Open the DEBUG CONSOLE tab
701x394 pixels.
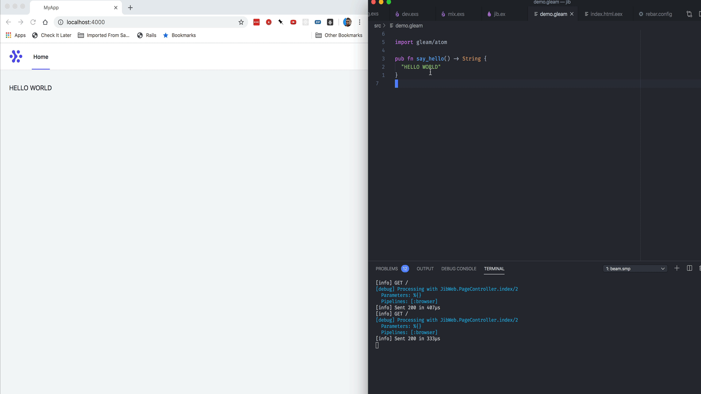pyautogui.click(x=458, y=269)
